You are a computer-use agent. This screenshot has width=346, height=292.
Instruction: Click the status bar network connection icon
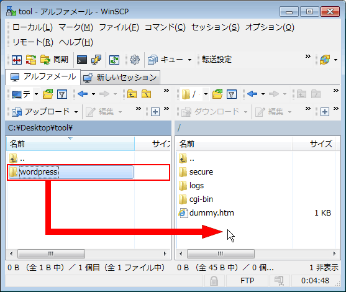pos(280,281)
